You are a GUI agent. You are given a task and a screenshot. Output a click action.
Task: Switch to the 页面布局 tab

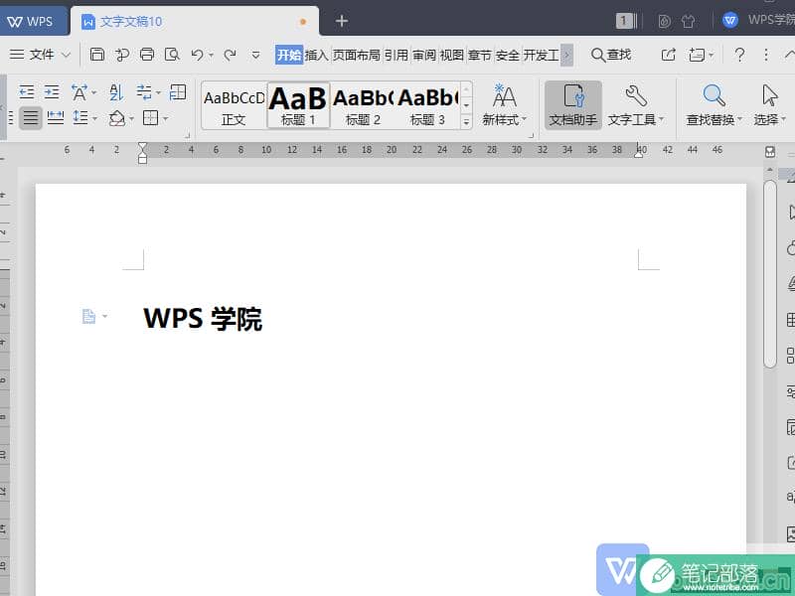[x=356, y=55]
